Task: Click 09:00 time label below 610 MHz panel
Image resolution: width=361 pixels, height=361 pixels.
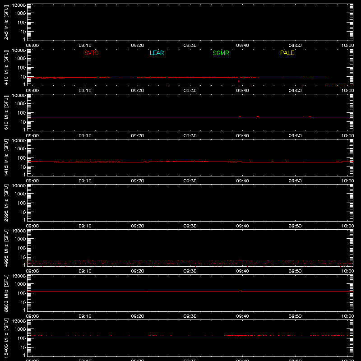Action: coord(32,136)
